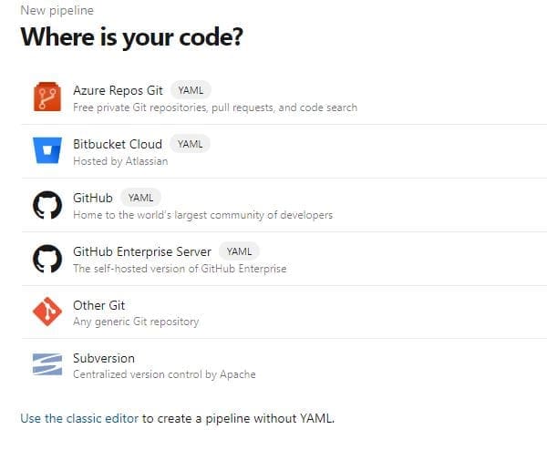
Task: Click the GitHub Enterprise Server icon
Action: 46,260
